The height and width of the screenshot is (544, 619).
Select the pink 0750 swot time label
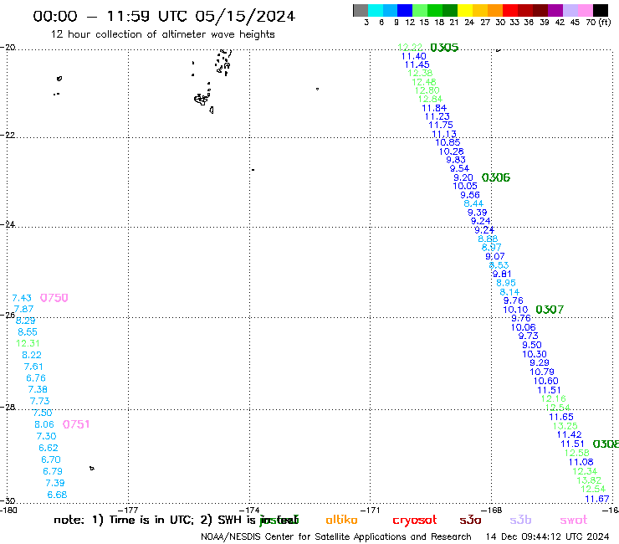pyautogui.click(x=54, y=298)
